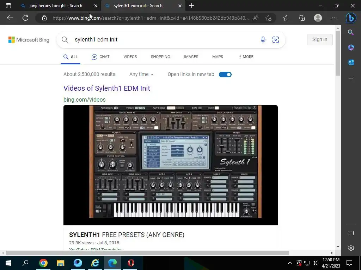Click the Sign in button
Image resolution: width=361 pixels, height=270 pixels.
point(320,39)
